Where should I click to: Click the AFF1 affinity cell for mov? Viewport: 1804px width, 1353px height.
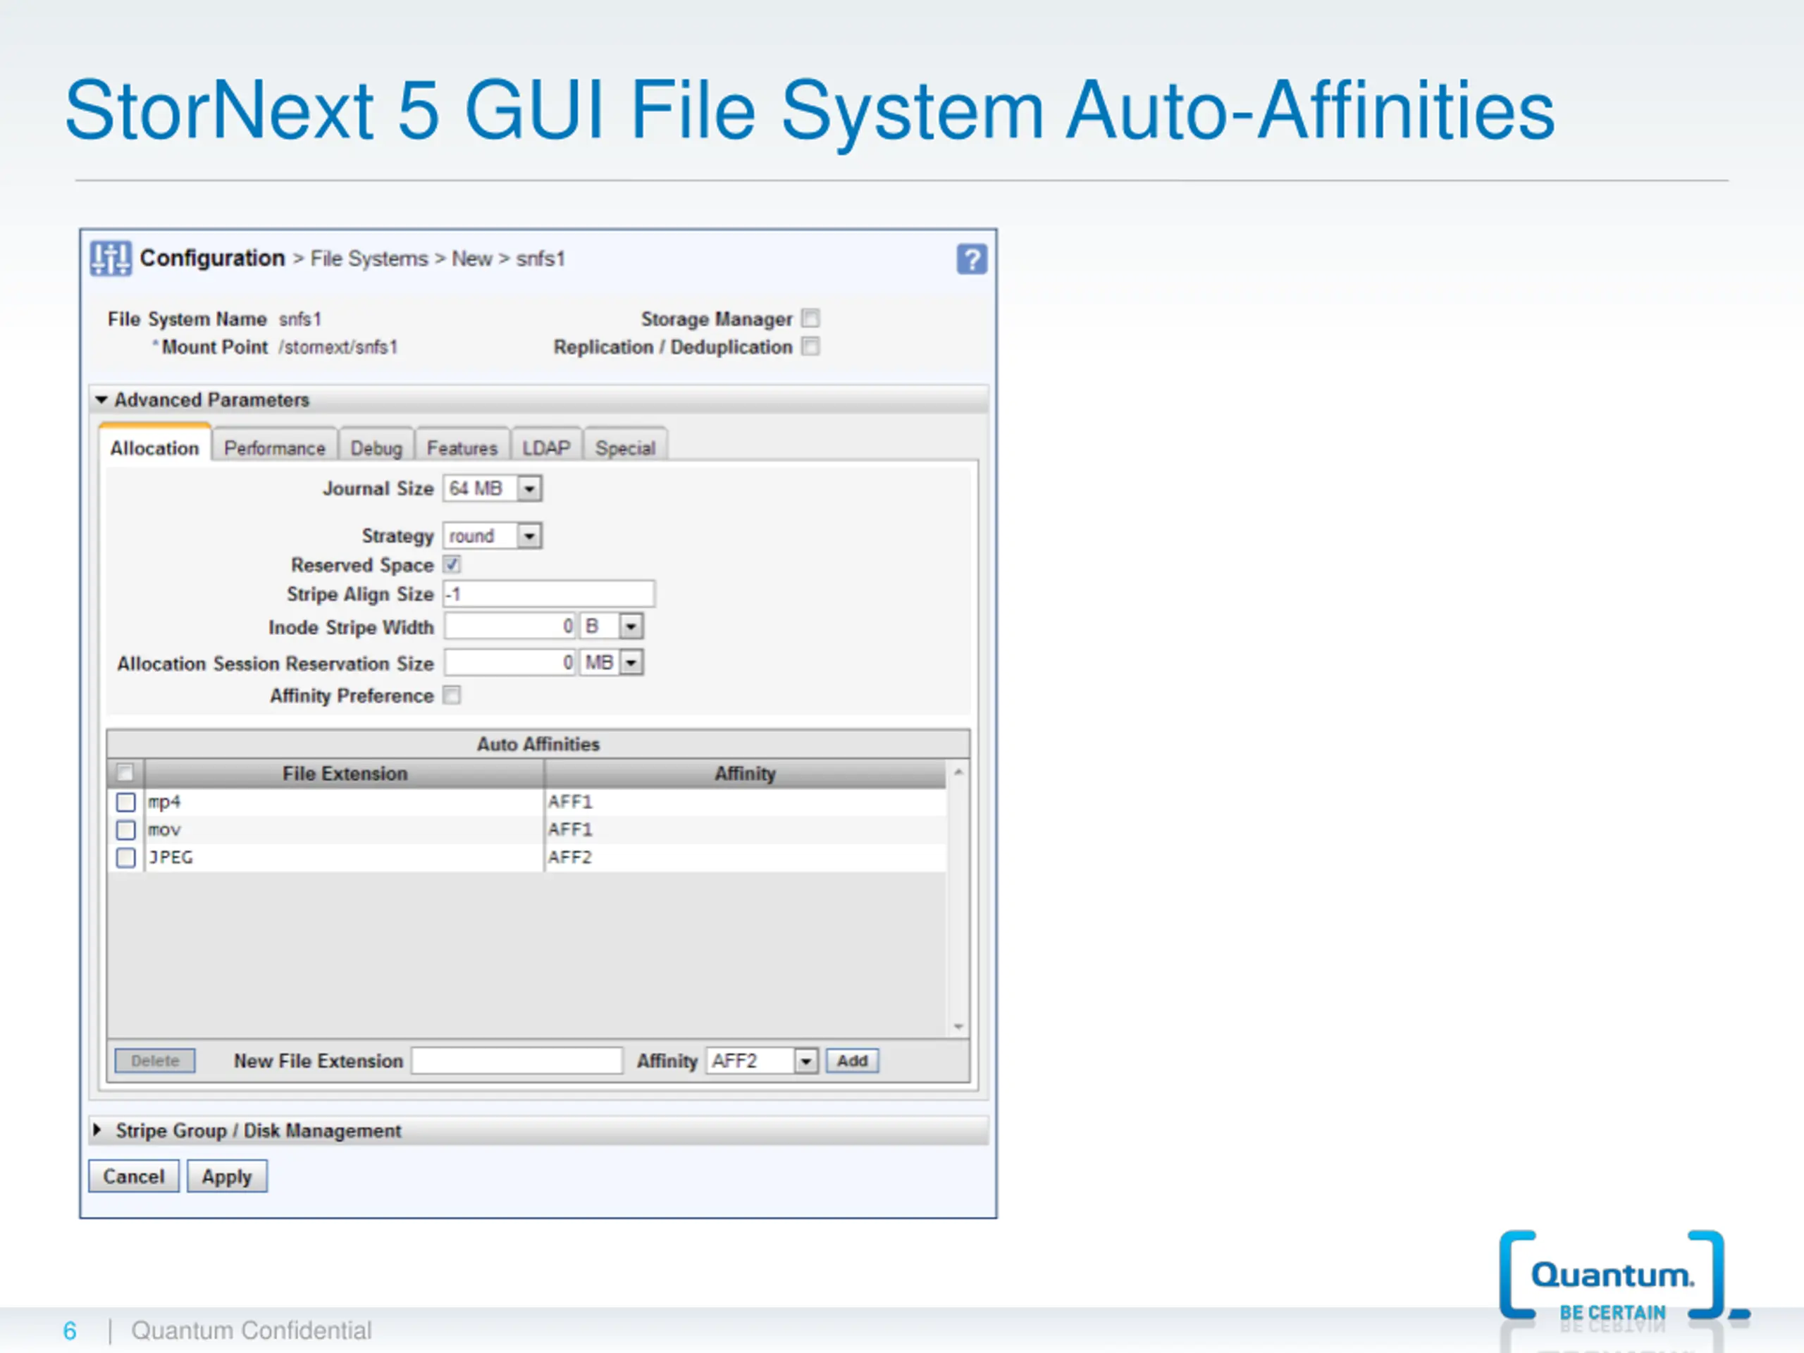(745, 829)
